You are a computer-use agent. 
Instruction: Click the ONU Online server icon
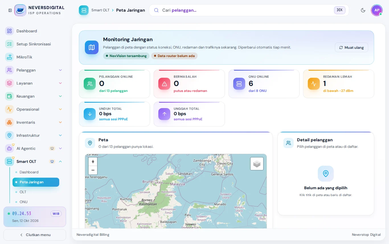239,84
